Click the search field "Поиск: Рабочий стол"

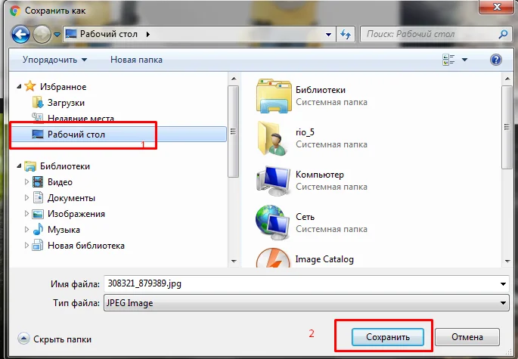430,34
